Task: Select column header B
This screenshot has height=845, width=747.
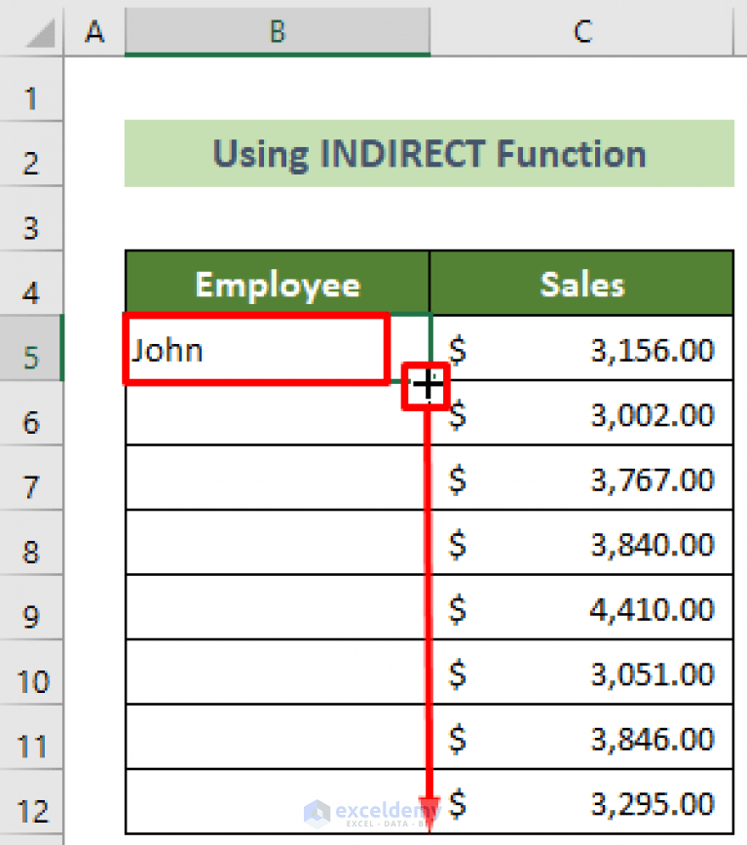Action: coord(278,30)
